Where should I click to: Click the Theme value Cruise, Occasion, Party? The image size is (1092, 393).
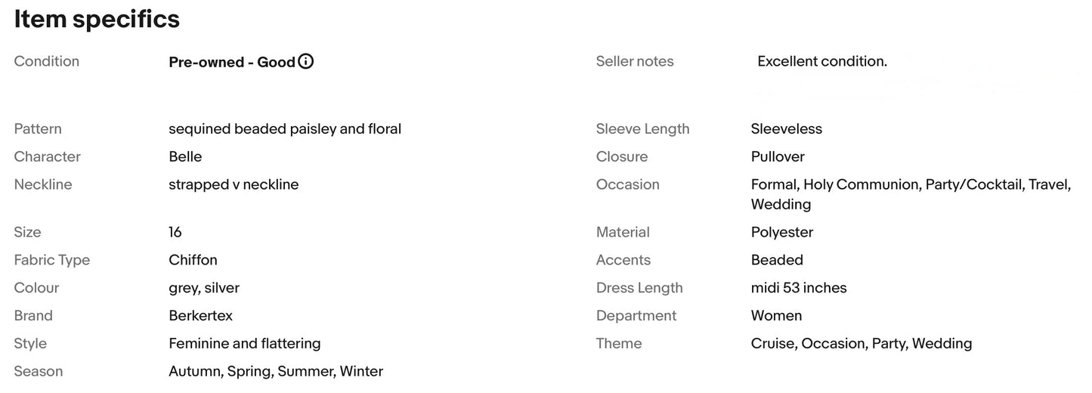[862, 343]
